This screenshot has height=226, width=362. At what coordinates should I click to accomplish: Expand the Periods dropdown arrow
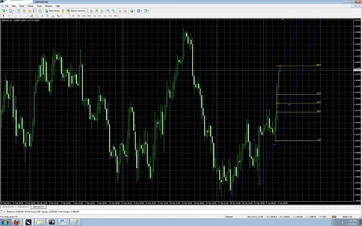[141, 10]
